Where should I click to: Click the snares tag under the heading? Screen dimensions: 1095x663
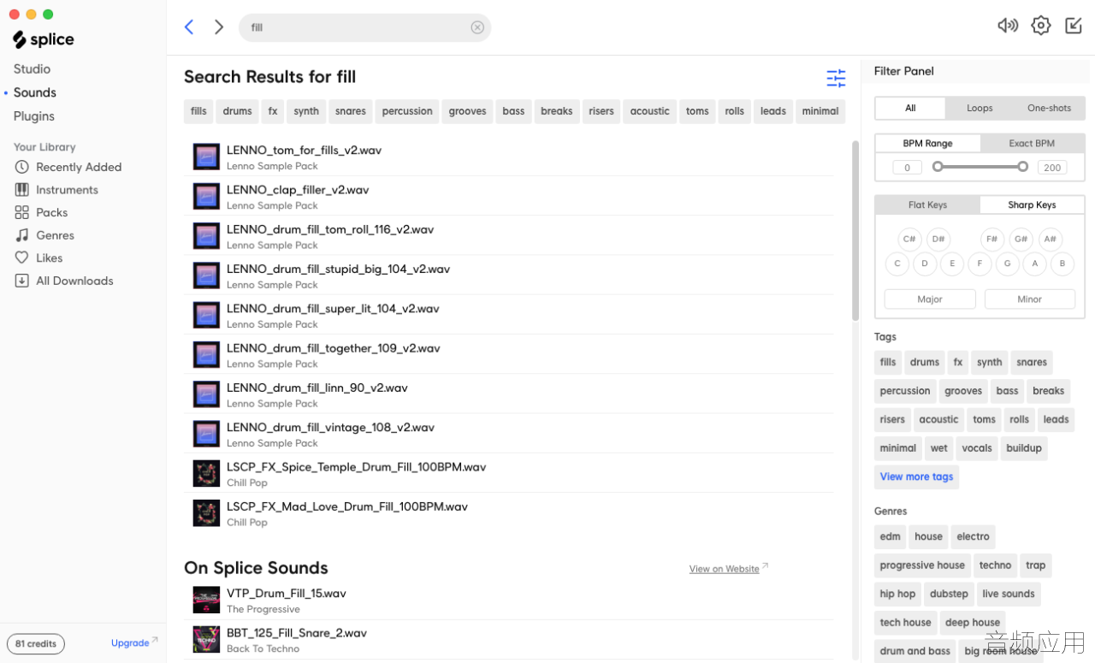click(351, 111)
